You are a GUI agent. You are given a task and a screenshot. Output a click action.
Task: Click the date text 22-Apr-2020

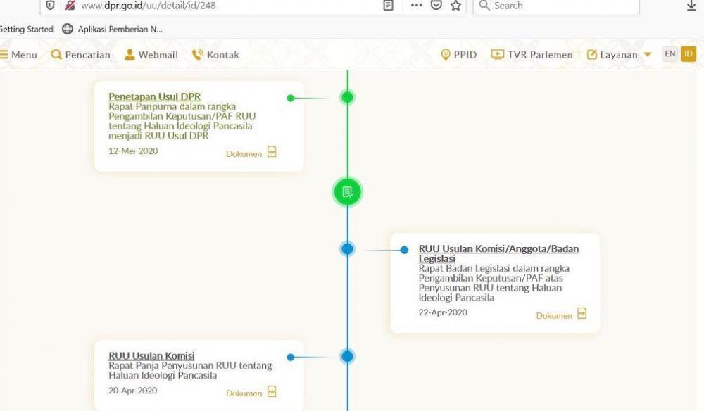pyautogui.click(x=443, y=312)
